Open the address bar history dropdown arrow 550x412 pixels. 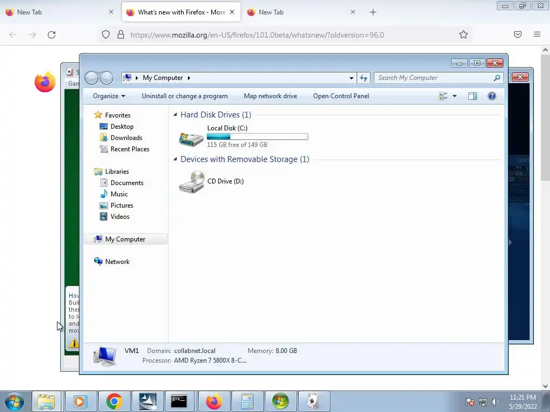coord(351,78)
